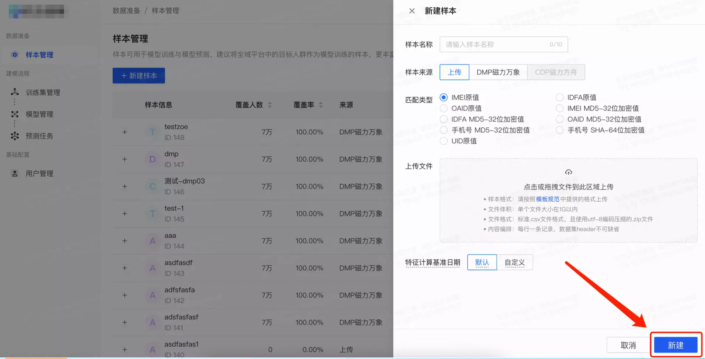Click the testzoe sample avatar icon
705x359 pixels.
tap(152, 132)
